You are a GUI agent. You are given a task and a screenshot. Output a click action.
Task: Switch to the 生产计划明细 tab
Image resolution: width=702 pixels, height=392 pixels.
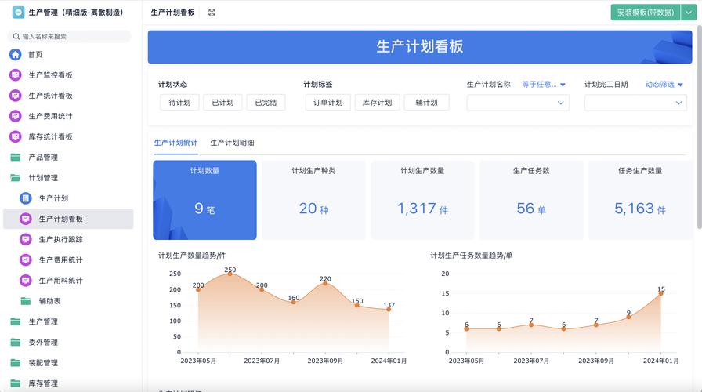click(x=233, y=143)
